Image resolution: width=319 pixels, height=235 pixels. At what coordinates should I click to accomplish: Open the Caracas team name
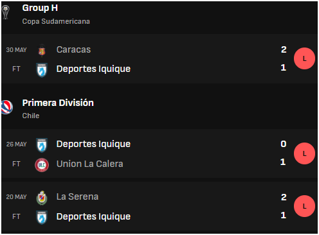pyautogui.click(x=73, y=49)
